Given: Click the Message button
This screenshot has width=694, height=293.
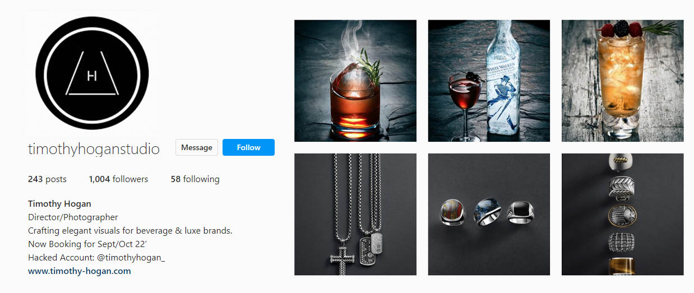Looking at the screenshot, I should click(197, 147).
